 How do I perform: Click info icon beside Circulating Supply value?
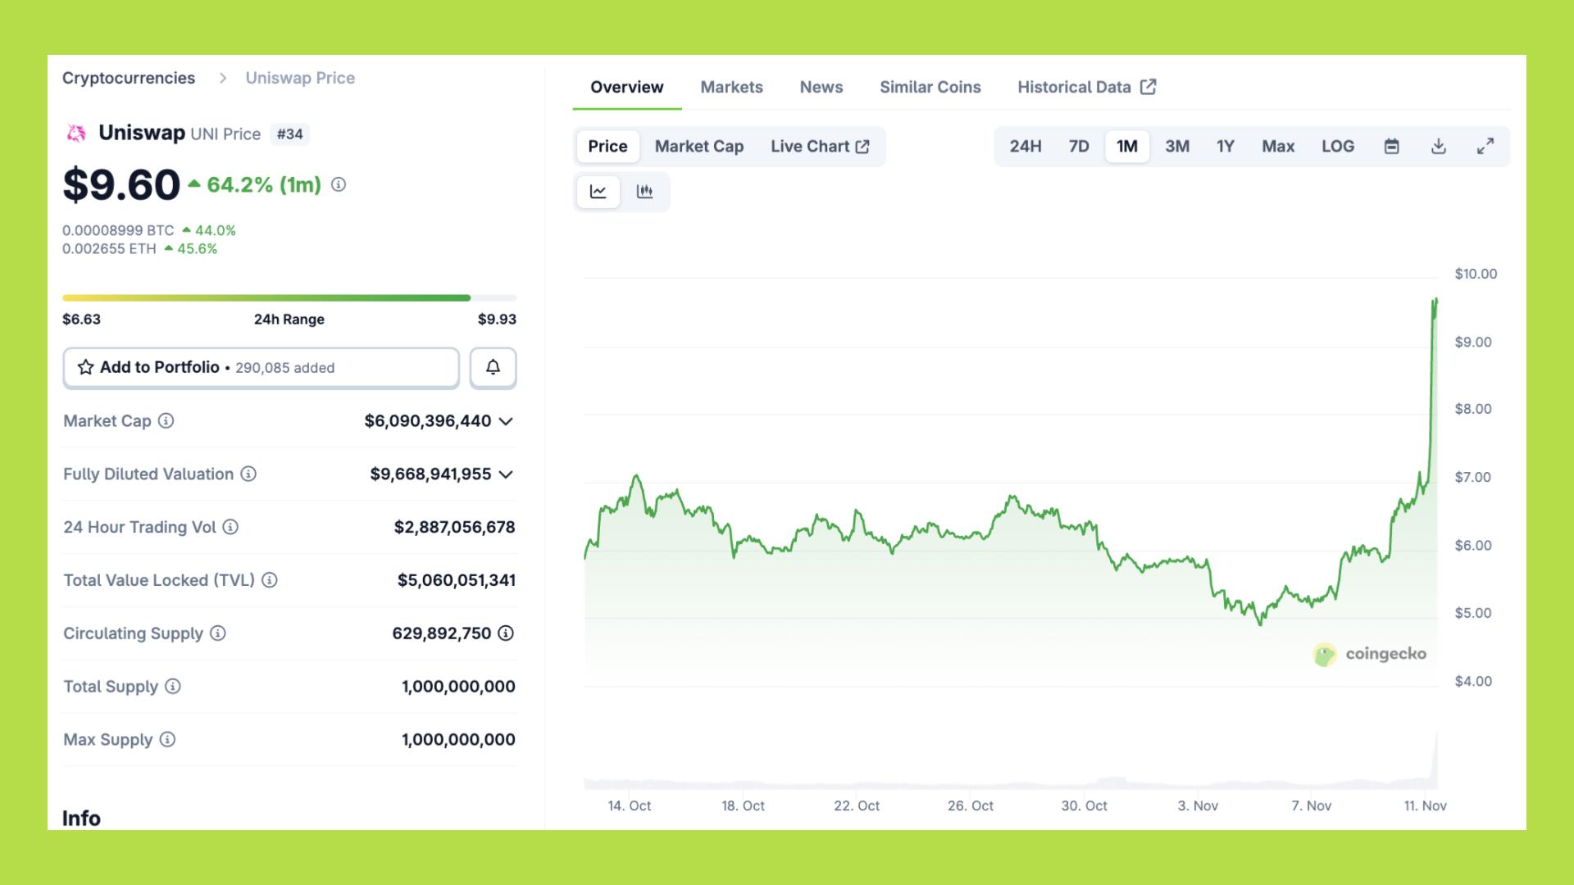(506, 633)
